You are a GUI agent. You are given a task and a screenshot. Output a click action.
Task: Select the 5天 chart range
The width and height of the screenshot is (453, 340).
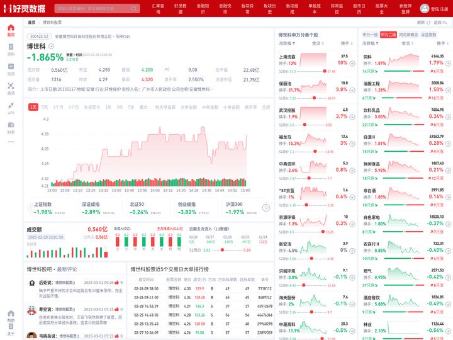[x=45, y=107]
